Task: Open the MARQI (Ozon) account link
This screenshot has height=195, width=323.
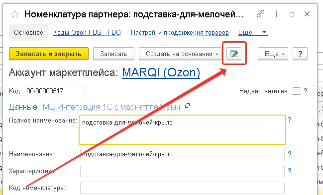Action: click(161, 72)
